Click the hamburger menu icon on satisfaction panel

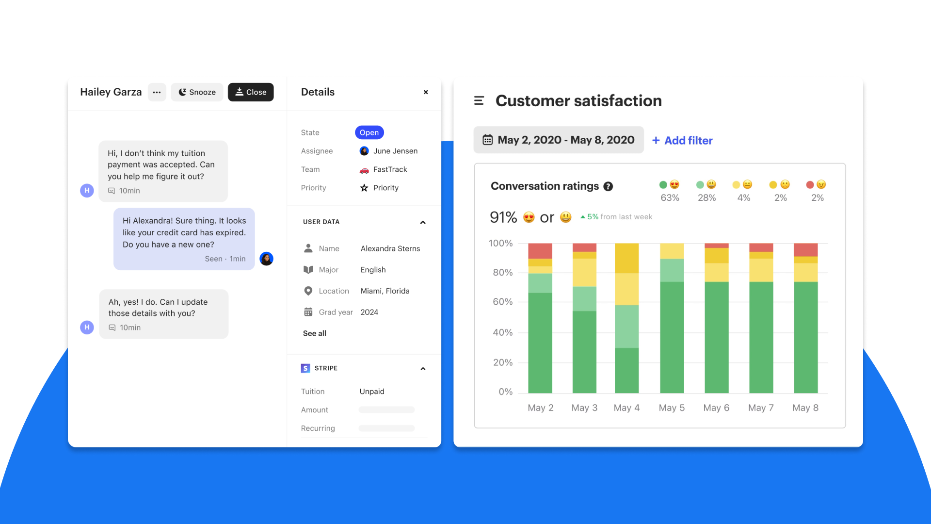click(x=479, y=100)
